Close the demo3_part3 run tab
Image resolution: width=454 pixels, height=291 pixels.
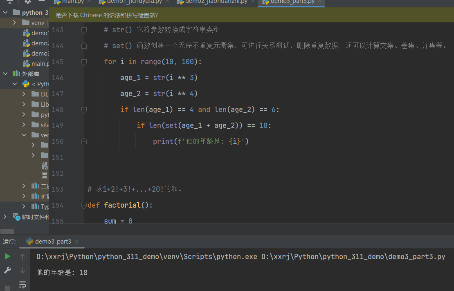[77, 242]
